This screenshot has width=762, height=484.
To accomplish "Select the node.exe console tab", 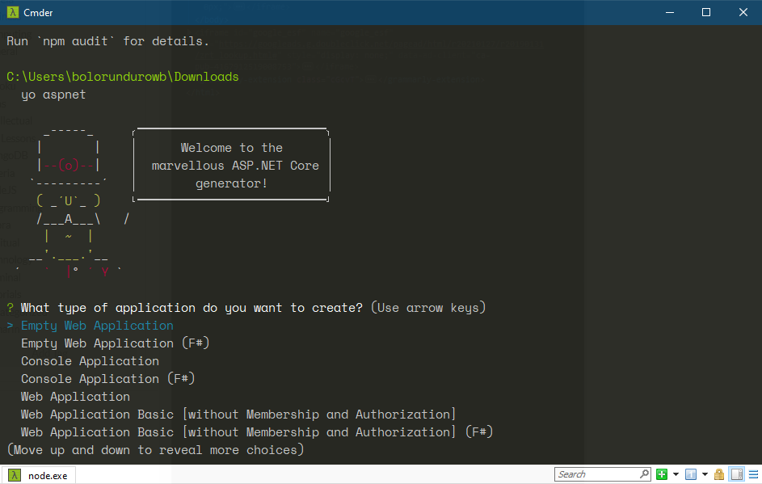I will (39, 475).
